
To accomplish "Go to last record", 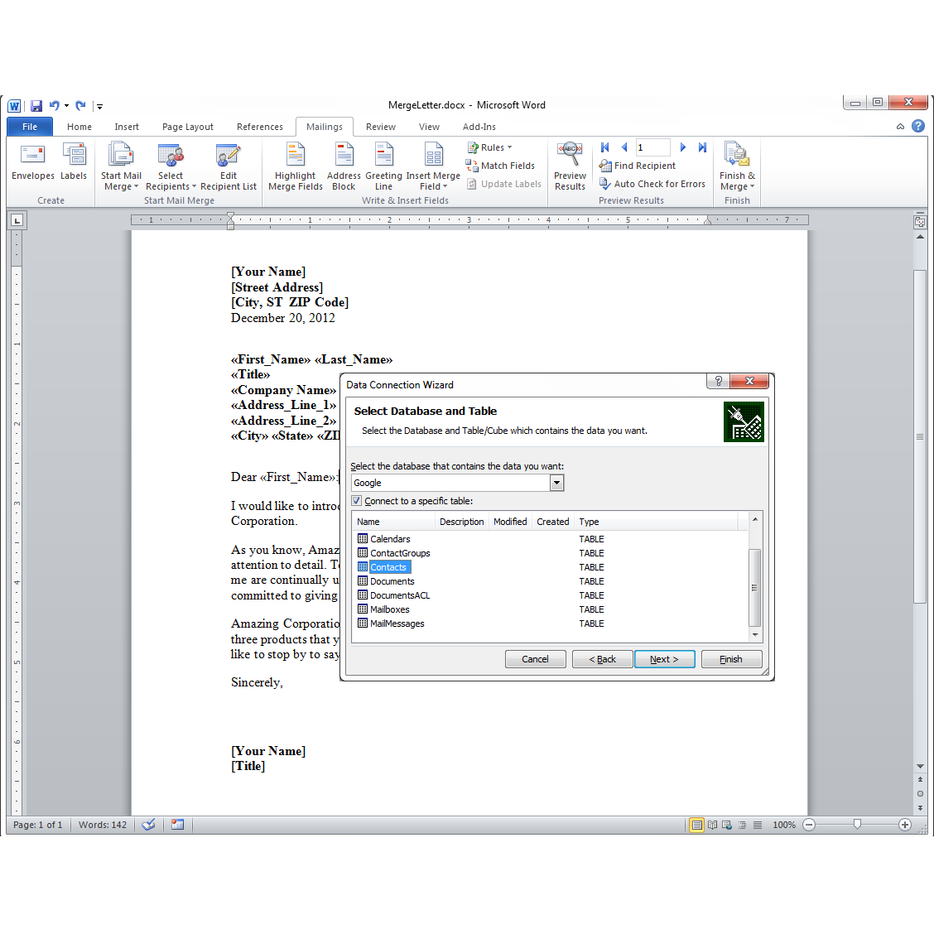I will click(x=702, y=147).
